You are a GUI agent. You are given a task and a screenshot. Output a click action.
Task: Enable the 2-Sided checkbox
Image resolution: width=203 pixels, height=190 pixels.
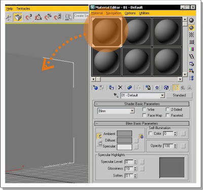tap(167, 109)
